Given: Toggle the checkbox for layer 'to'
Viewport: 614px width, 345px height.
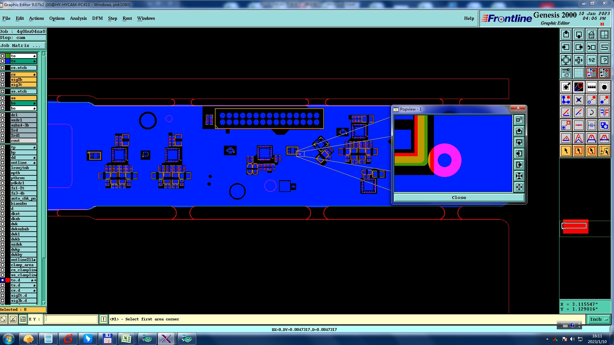Looking at the screenshot, I should click(3, 56).
